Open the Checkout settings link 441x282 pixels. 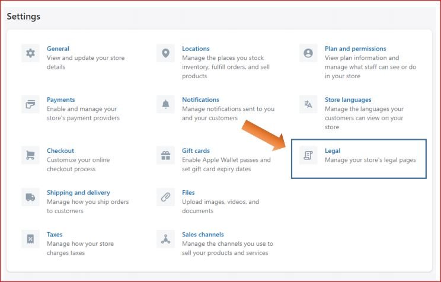(60, 150)
